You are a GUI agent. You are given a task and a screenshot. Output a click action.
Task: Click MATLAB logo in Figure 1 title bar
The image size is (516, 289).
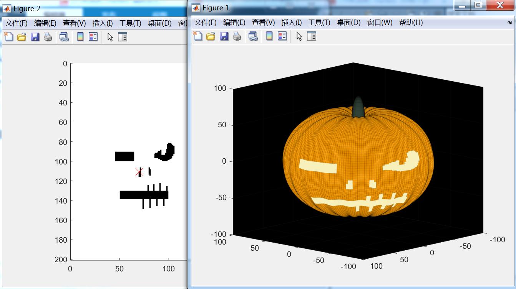(x=196, y=8)
